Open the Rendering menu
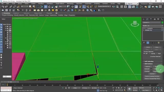Viewport: 164px width, 92px height. 70,4
